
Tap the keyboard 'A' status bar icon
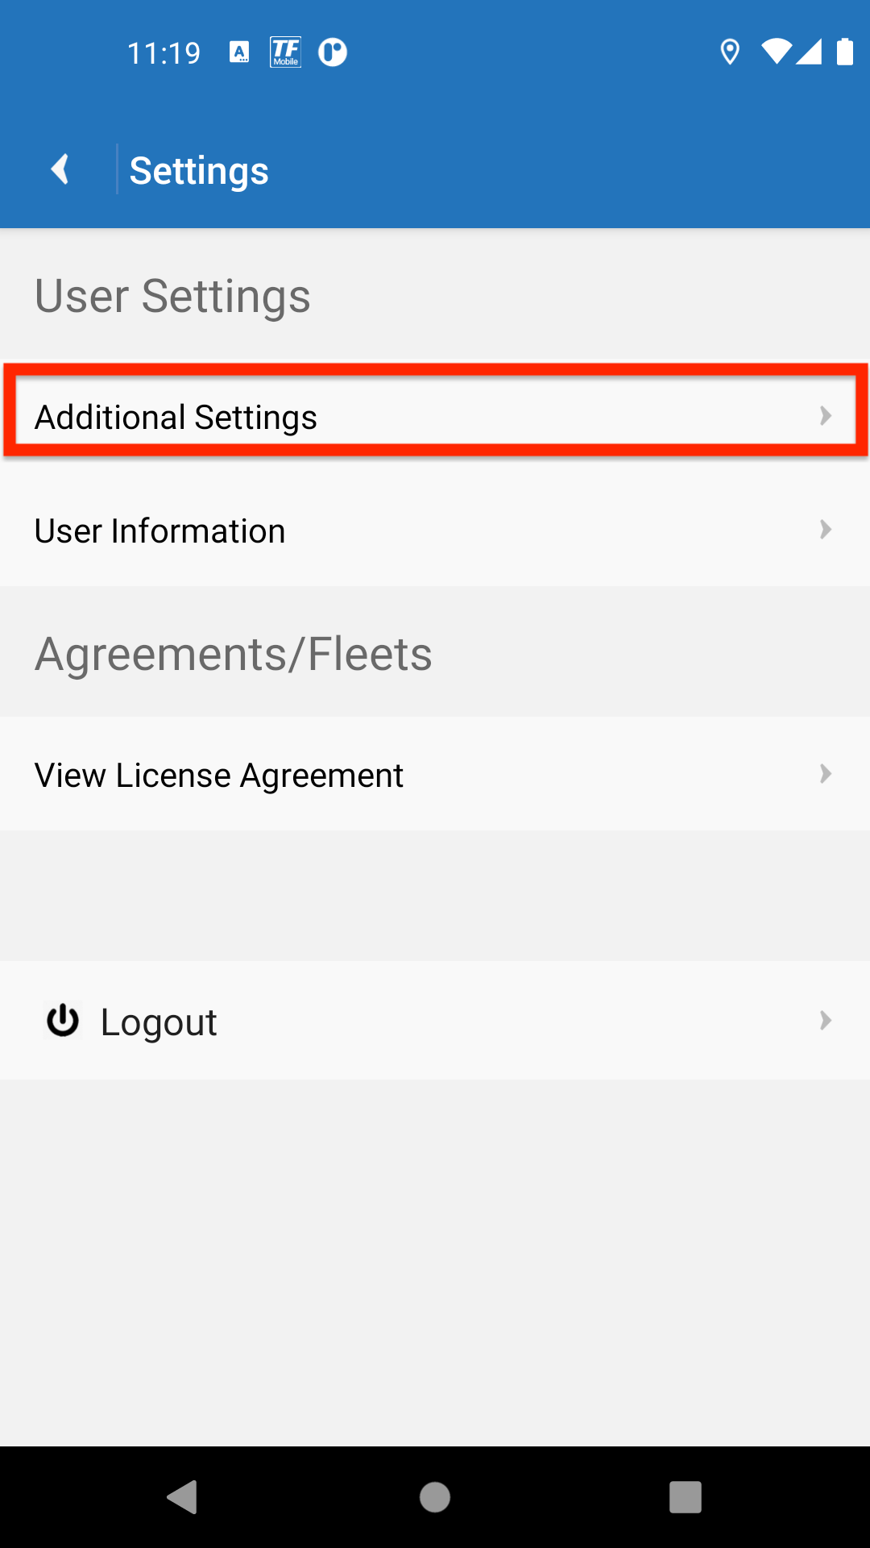pyautogui.click(x=239, y=52)
